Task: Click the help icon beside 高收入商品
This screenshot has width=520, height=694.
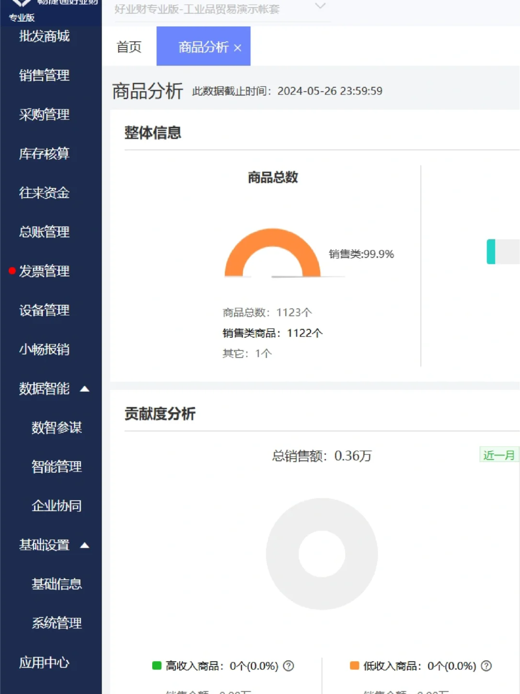Action: point(288,666)
